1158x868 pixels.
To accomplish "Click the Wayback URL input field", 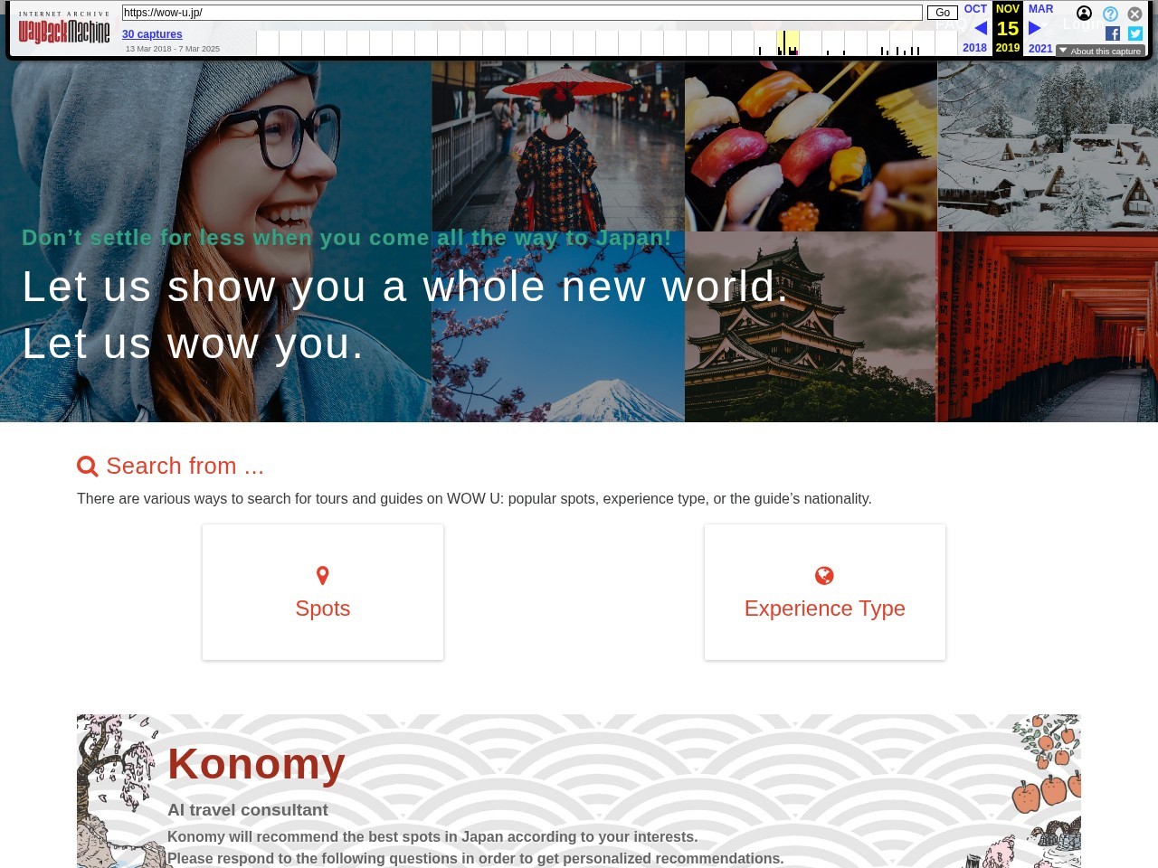I will tap(522, 13).
